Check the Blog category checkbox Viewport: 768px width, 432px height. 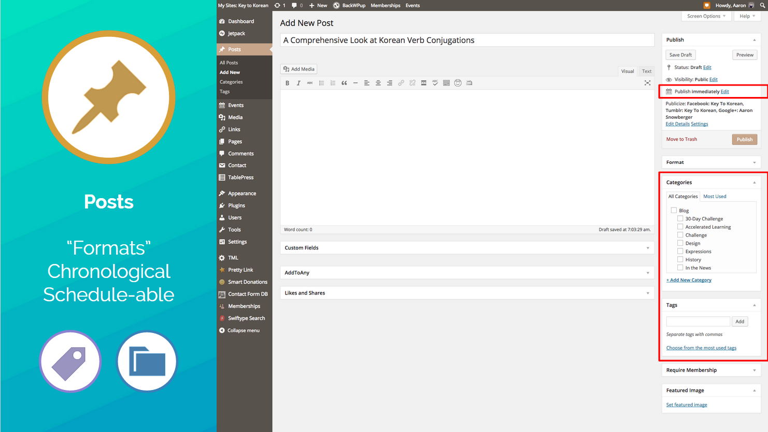(674, 210)
